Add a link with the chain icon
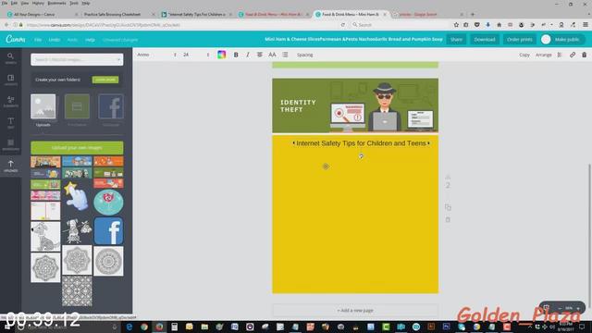 pos(573,55)
